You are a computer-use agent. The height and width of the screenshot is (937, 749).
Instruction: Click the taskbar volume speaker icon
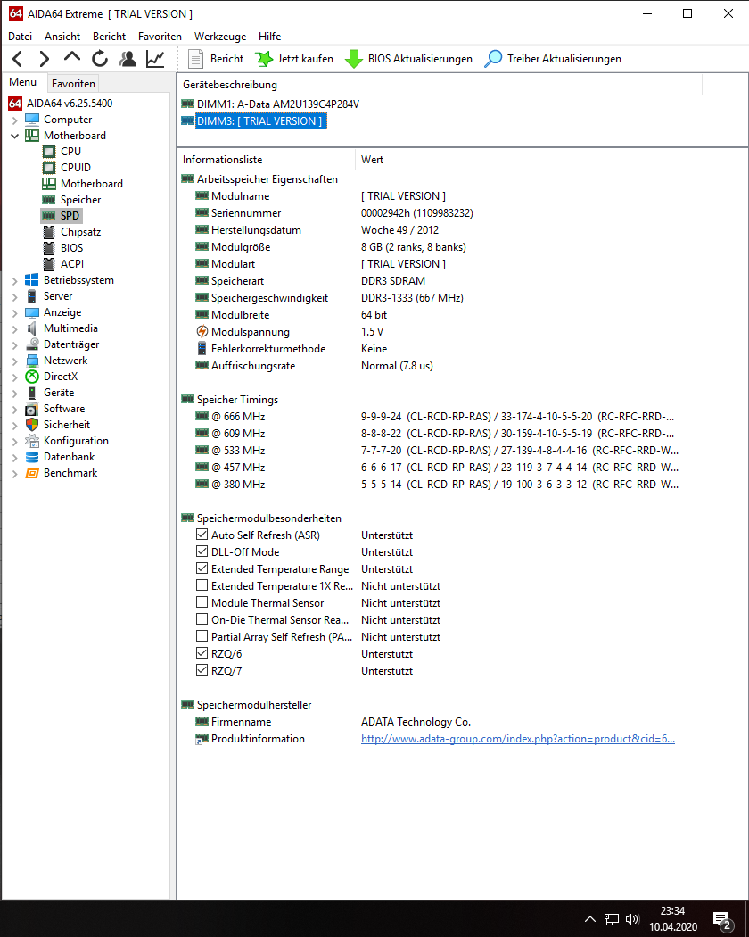click(632, 920)
